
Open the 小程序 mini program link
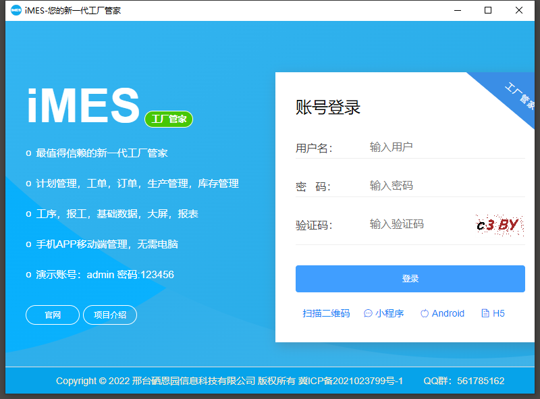coord(383,313)
